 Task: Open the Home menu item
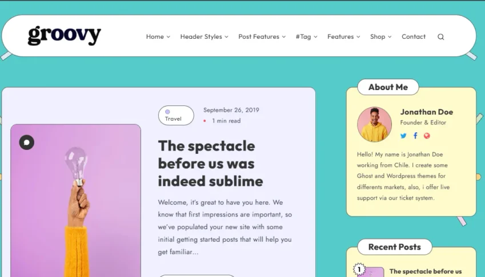[x=155, y=36]
